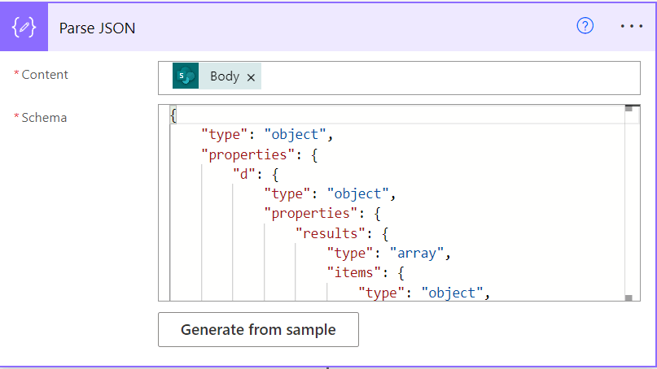Viewport: 657px width, 369px height.
Task: Remove the Body token with its x
Action: tap(251, 77)
